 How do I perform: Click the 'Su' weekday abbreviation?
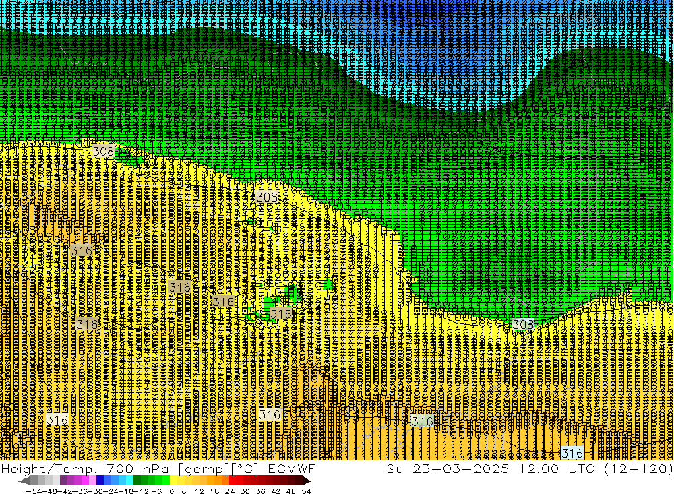click(395, 469)
